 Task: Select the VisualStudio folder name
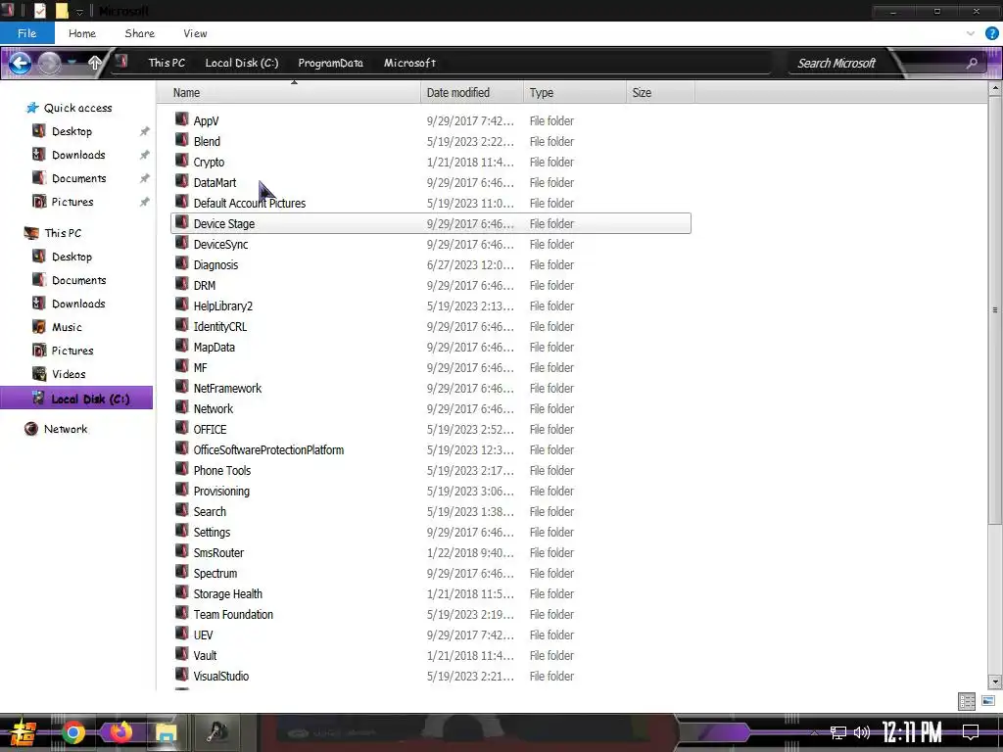220,676
